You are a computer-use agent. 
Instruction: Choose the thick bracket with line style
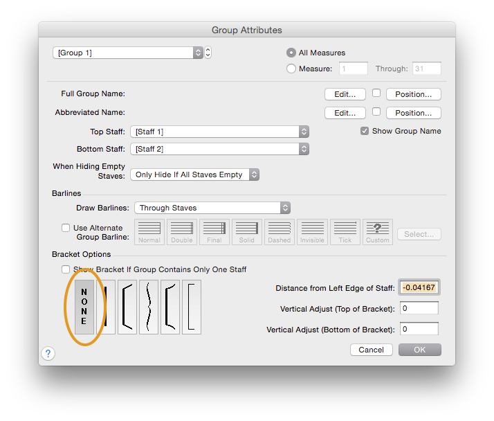(x=170, y=307)
